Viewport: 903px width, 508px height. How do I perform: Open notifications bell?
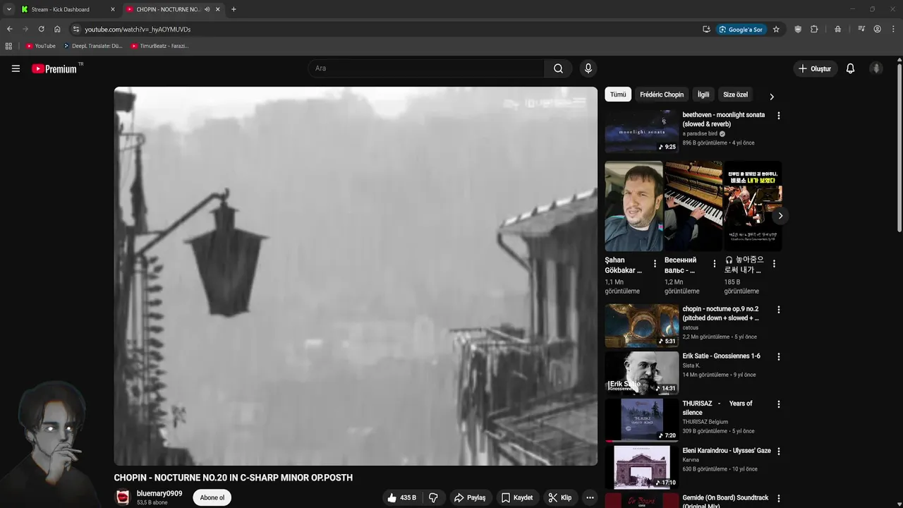point(850,68)
